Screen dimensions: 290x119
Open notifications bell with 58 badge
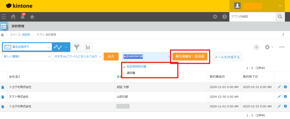[x=23, y=16]
